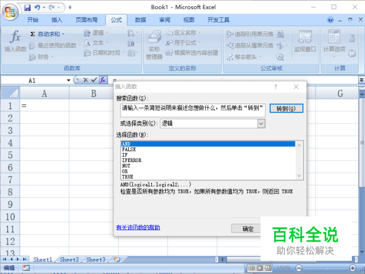Click Calculate Sheet icon

pyautogui.click(x=352, y=53)
